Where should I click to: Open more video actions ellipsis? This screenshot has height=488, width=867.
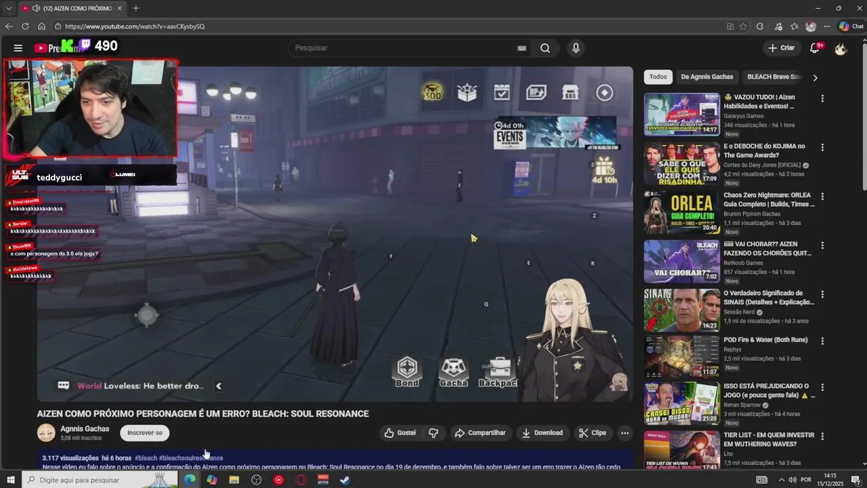pos(625,432)
